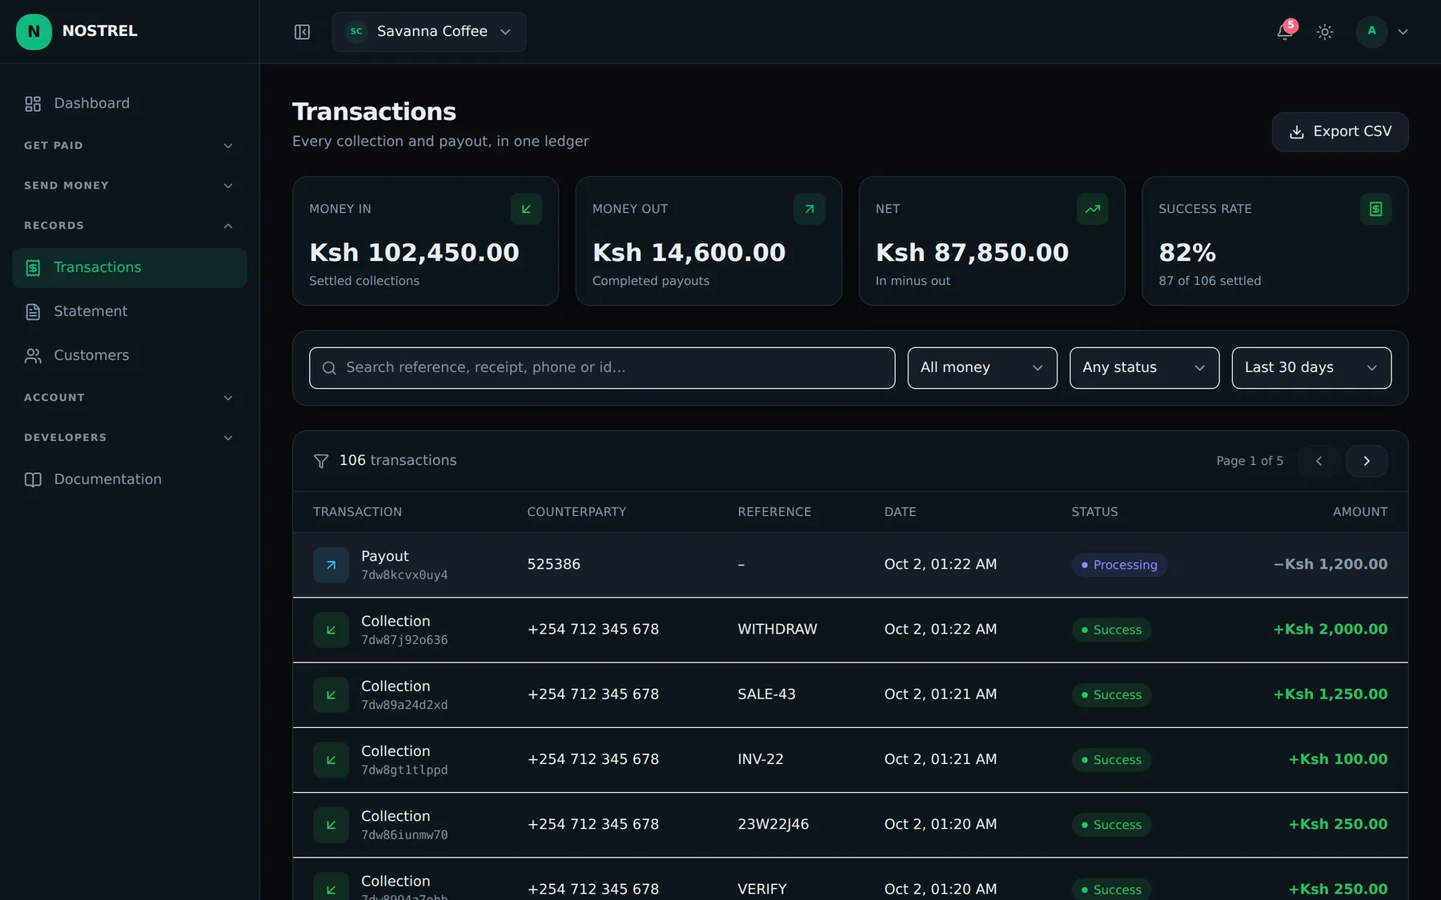Click the 23W22J46 collection row icon
Viewport: 1441px width, 900px height.
[x=331, y=825]
